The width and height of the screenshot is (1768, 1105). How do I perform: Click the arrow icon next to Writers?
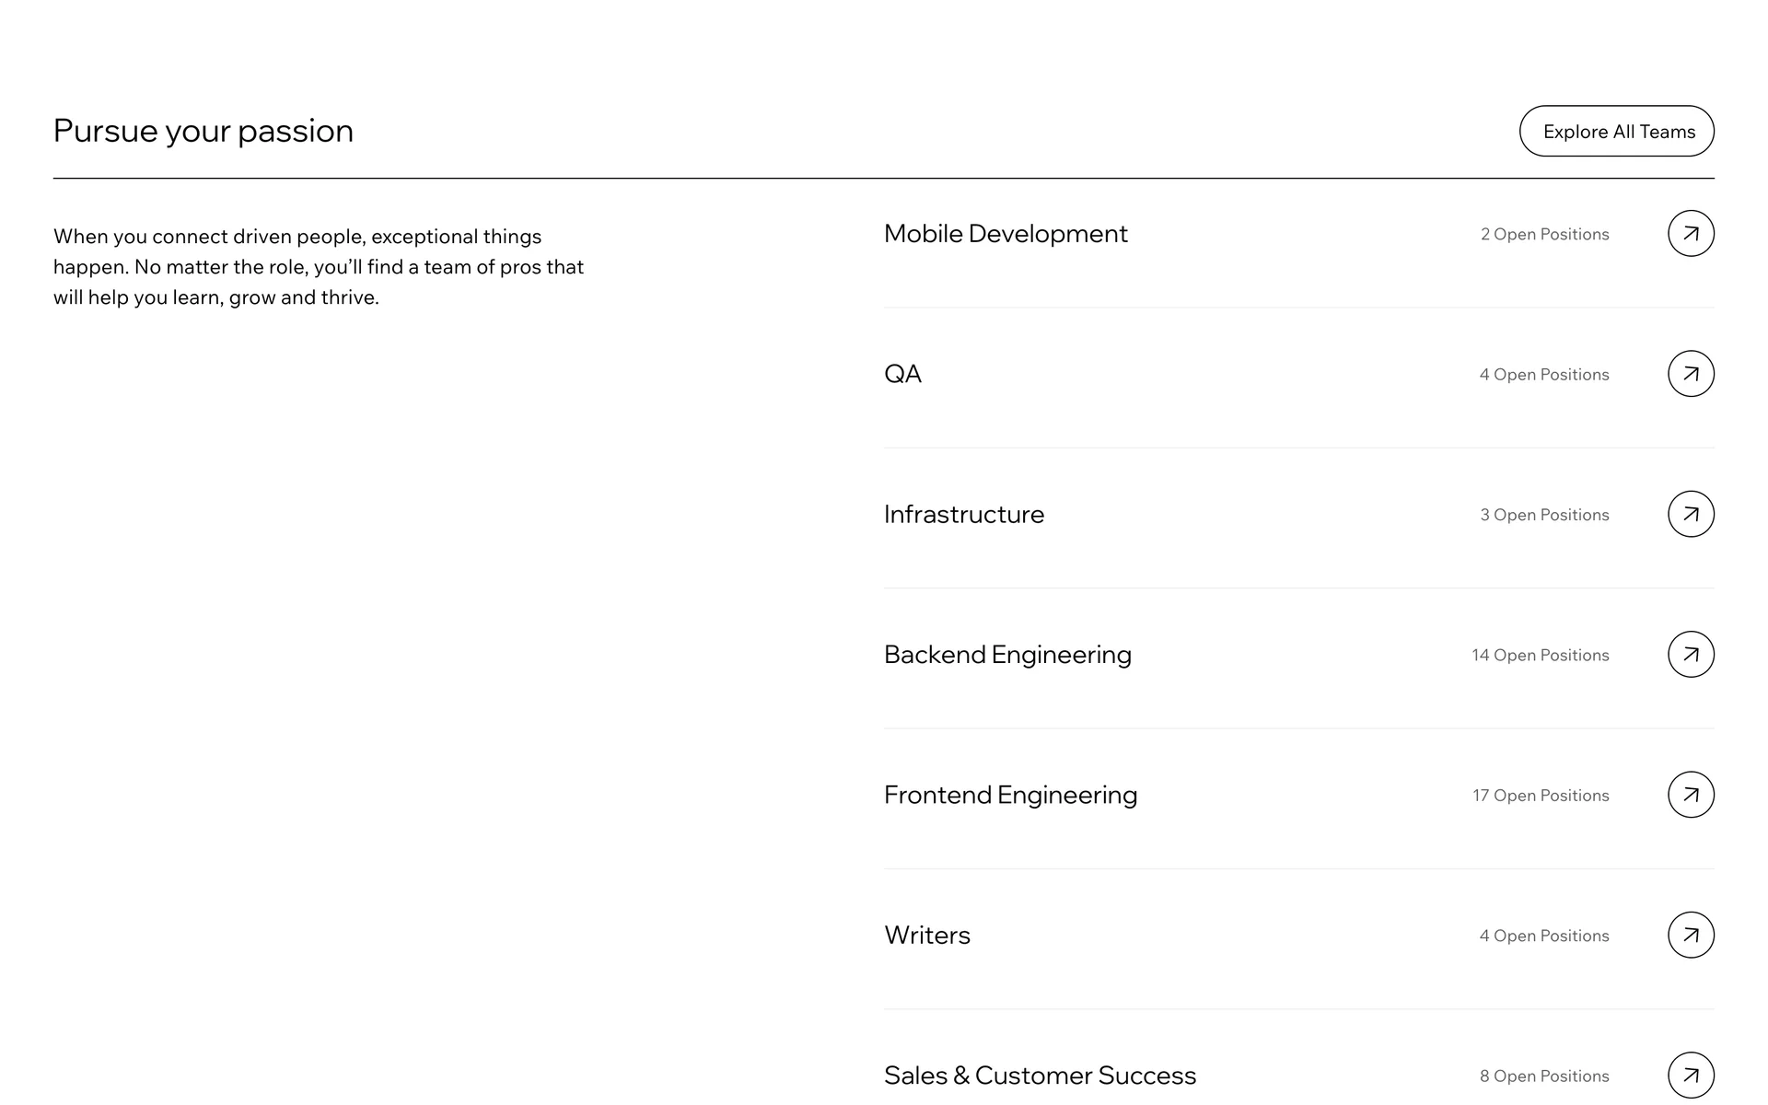[1690, 935]
